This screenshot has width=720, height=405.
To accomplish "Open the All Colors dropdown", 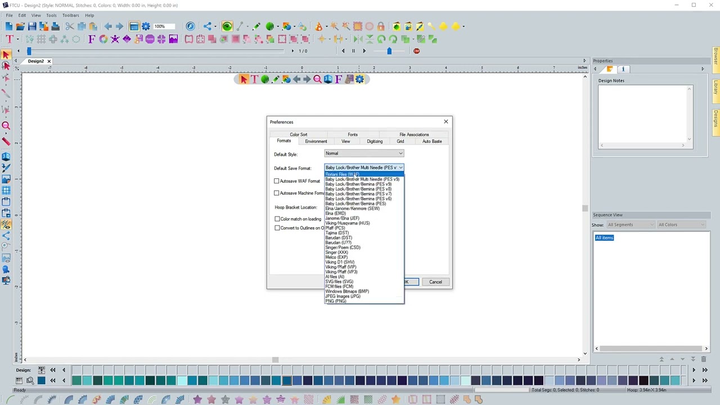I will [680, 225].
